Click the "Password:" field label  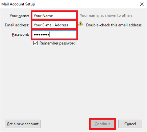point(20,34)
